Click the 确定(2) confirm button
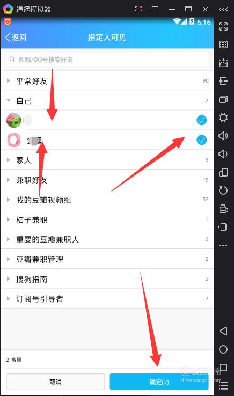 pos(159,382)
